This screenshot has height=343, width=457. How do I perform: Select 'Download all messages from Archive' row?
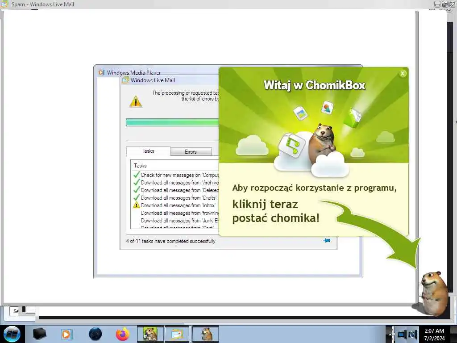point(176,183)
